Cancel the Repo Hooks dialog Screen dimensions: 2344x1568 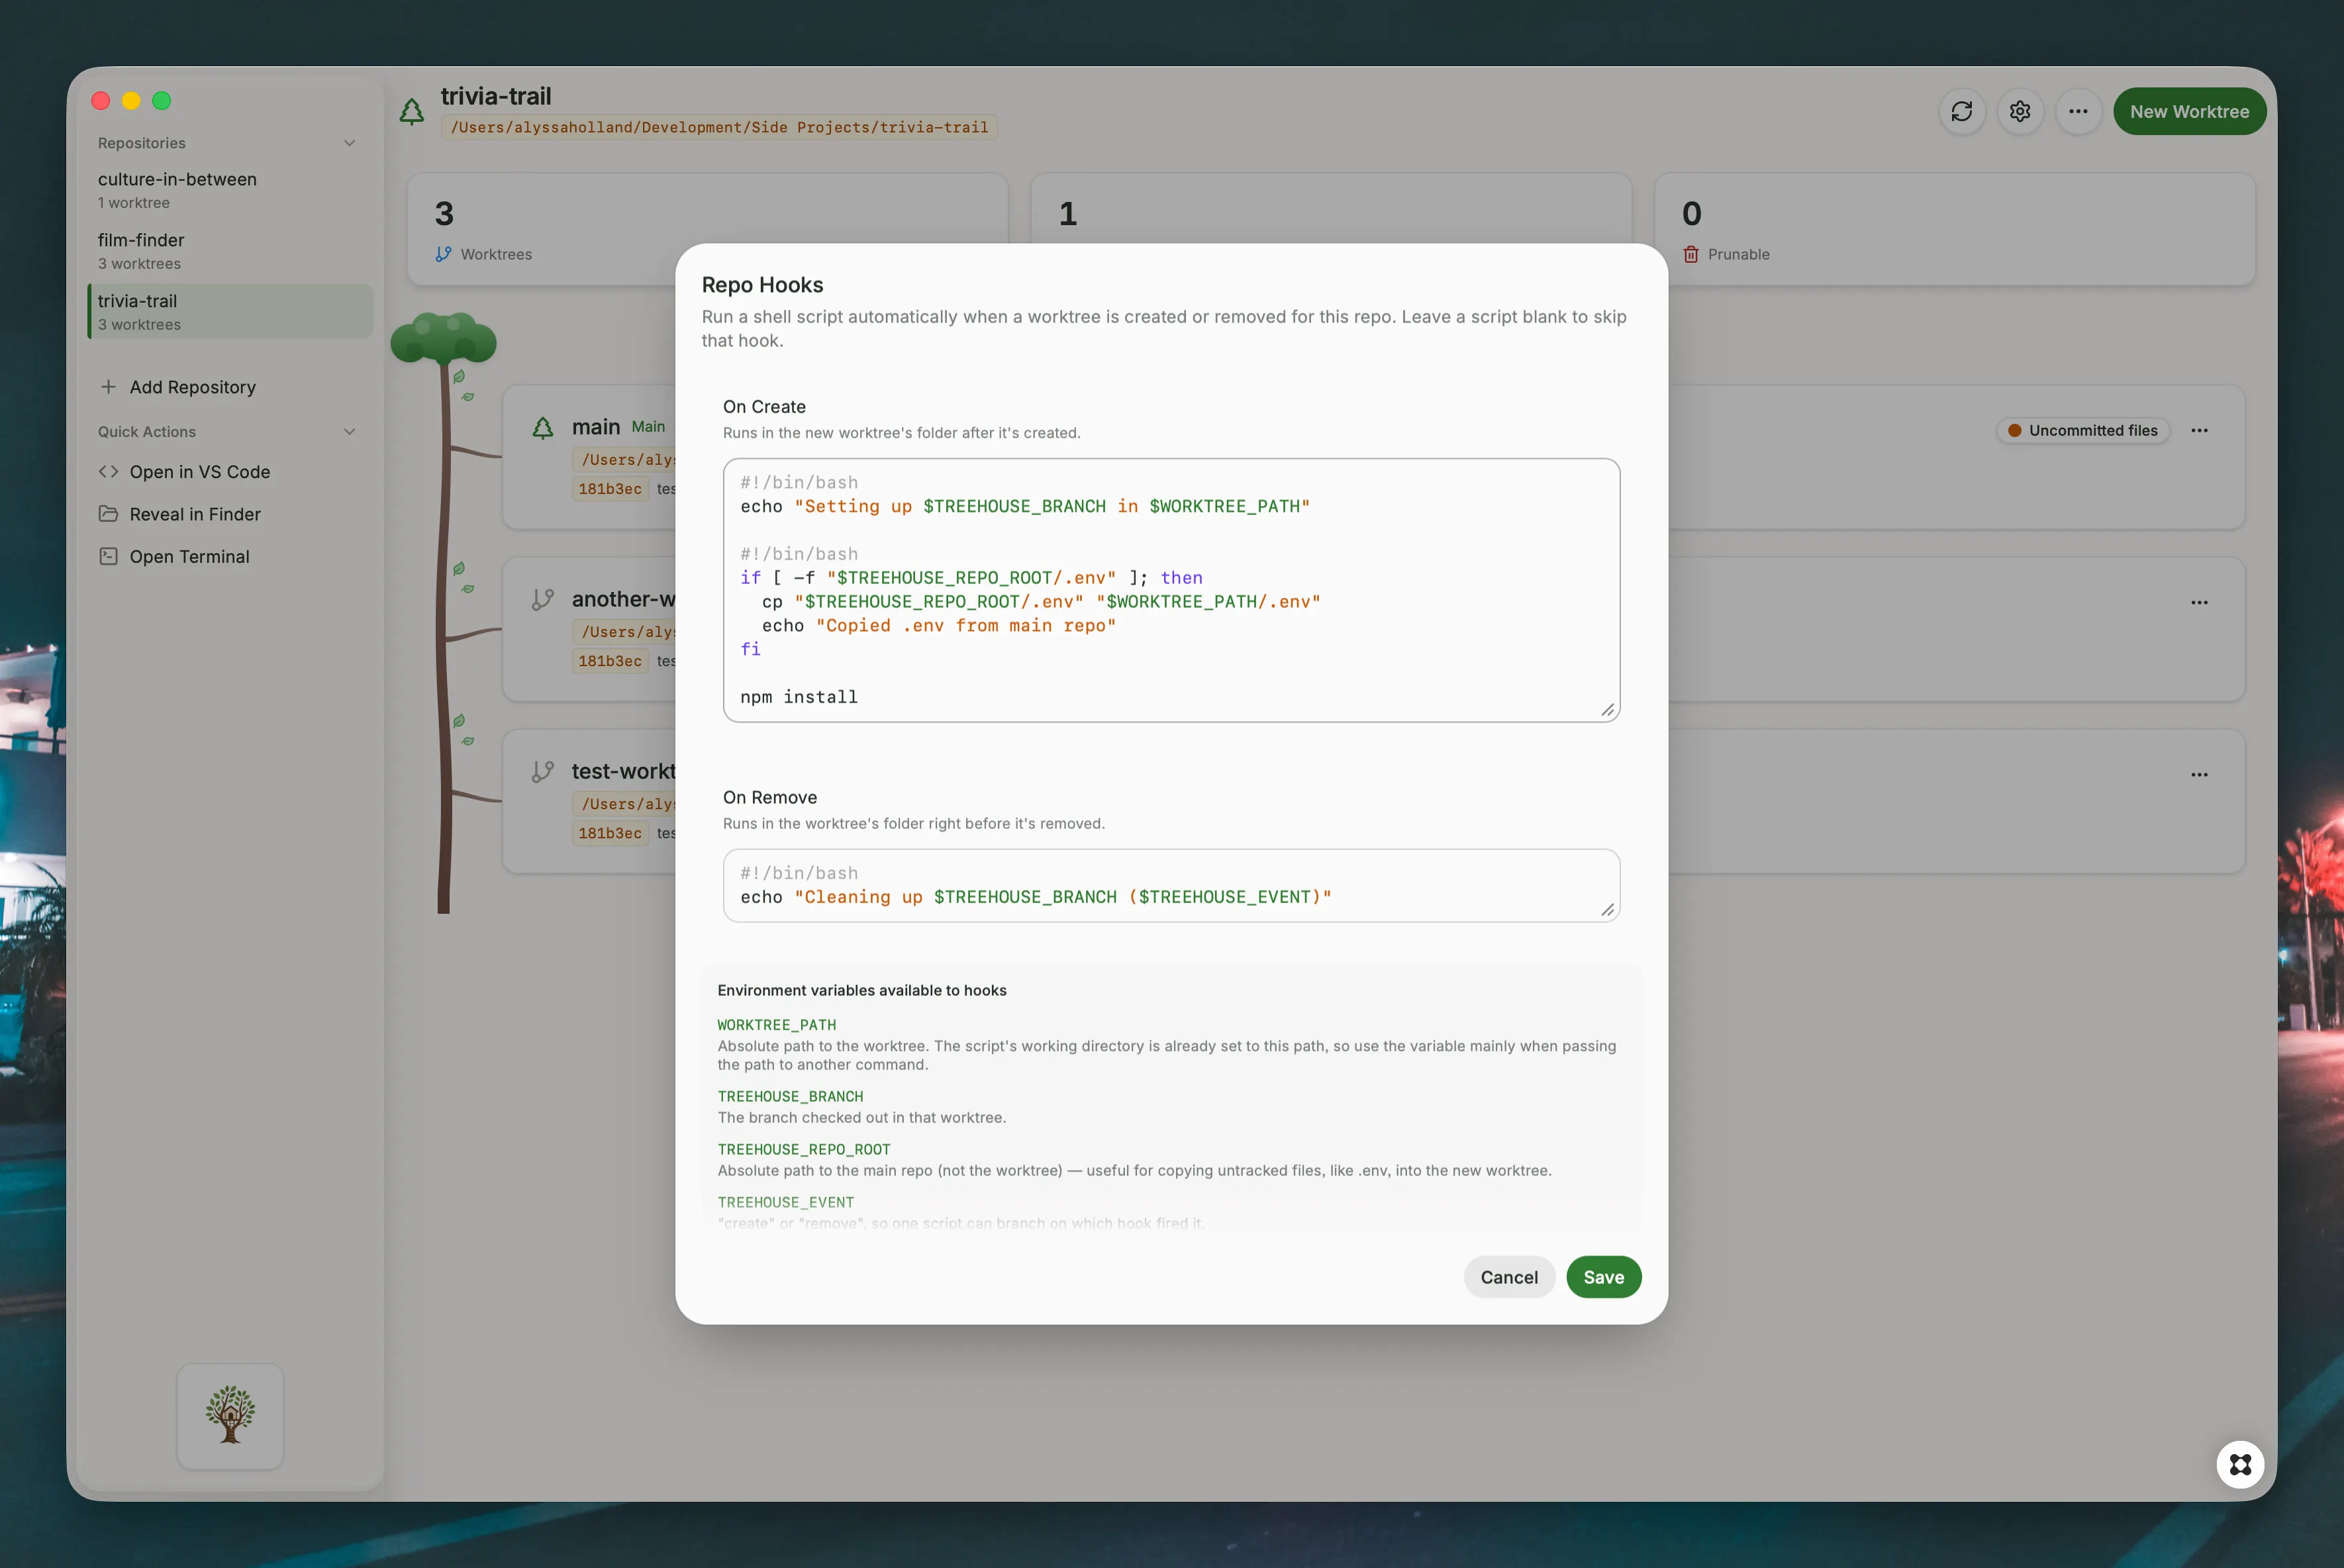click(x=1509, y=1277)
